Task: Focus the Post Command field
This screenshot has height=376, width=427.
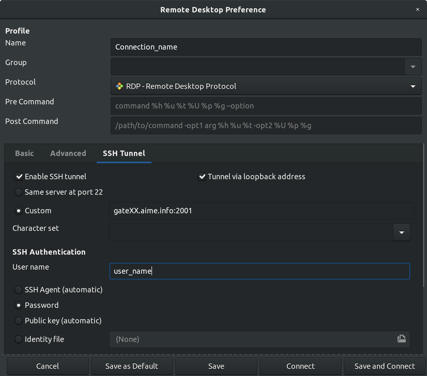Action: point(266,126)
